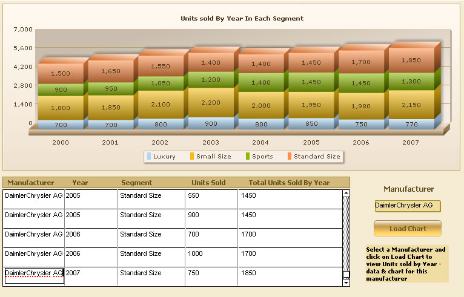Click the year cell showing 2007
The image size is (464, 297).
[91, 276]
